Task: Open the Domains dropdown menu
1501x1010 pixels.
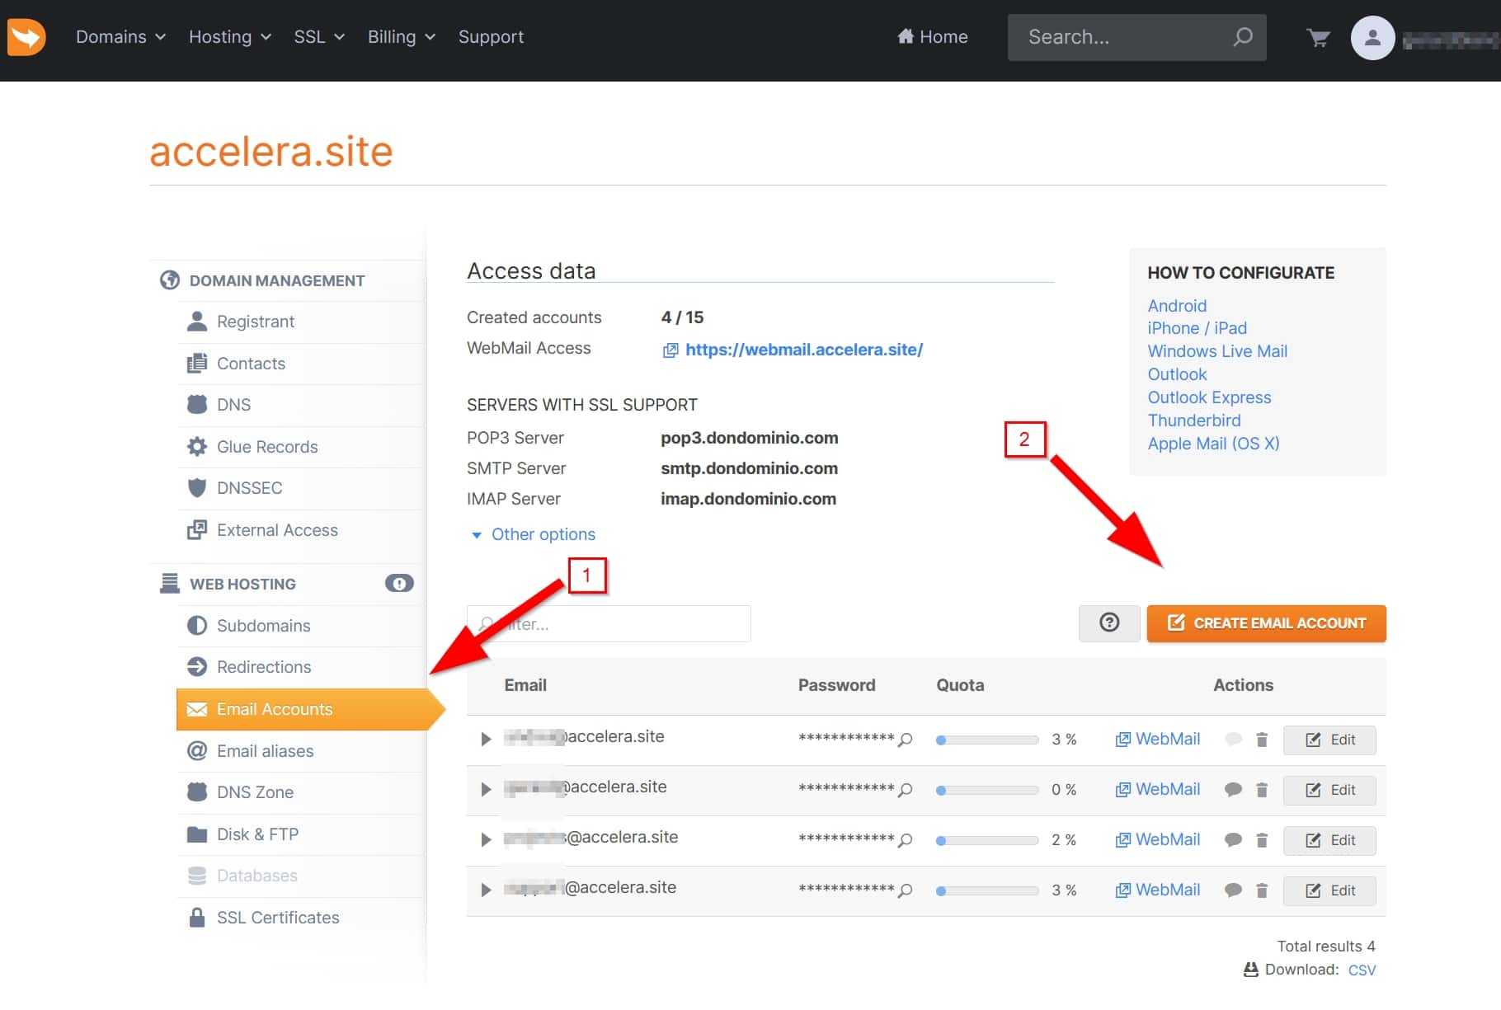Action: coord(120,37)
